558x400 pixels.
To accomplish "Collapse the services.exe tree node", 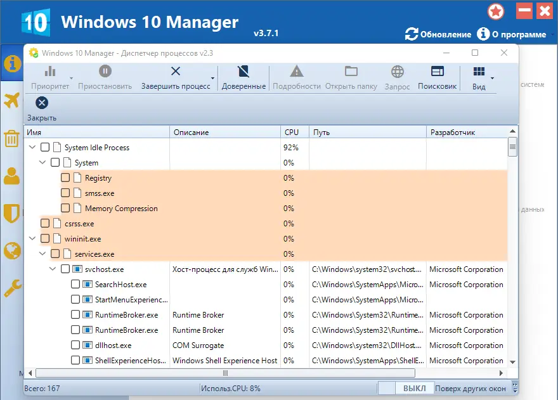I will pos(42,254).
